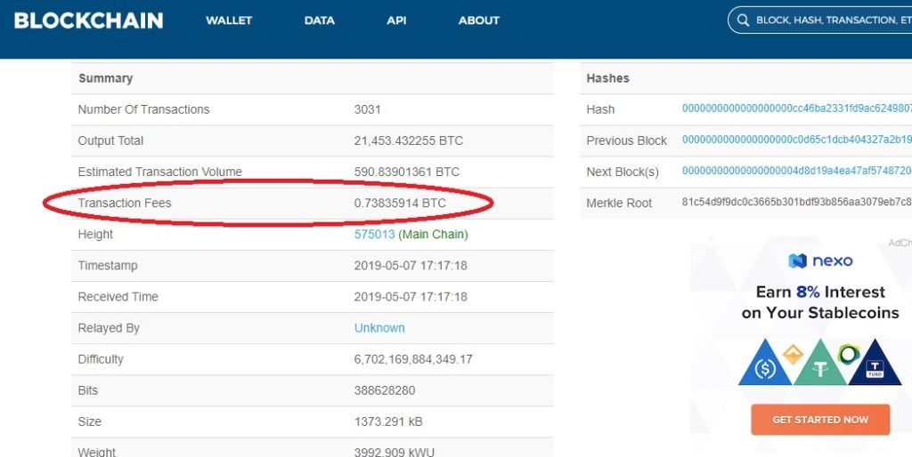Click GET STARTED NOW button in ad
This screenshot has width=912, height=457.
(820, 420)
